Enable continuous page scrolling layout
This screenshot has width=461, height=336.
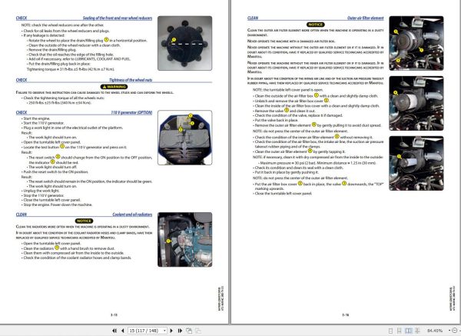400,331
